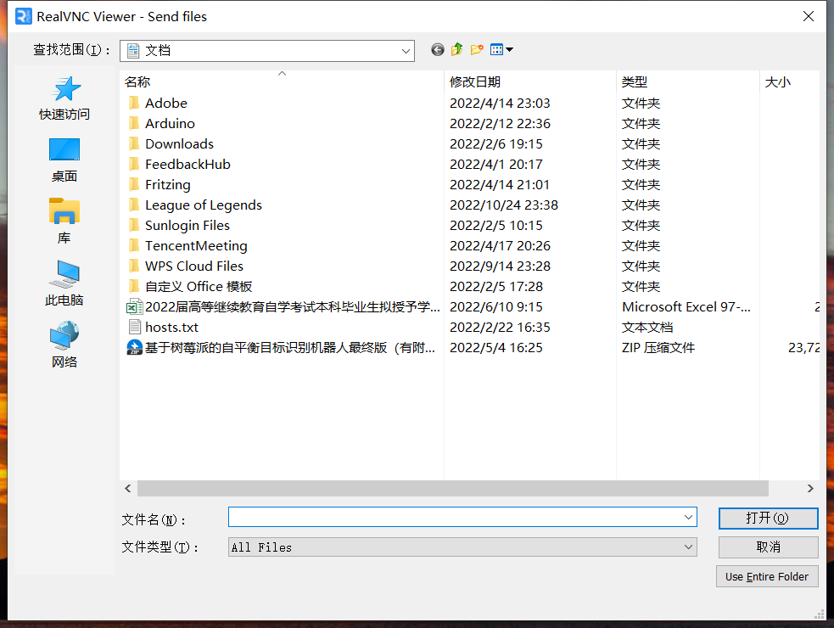Select the 2022届高等继续教育 Excel file name
This screenshot has height=628, width=834.
[293, 307]
